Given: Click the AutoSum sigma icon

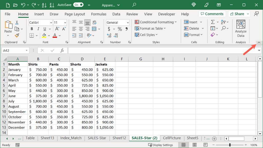Looking at the screenshot, I should click(213, 22).
